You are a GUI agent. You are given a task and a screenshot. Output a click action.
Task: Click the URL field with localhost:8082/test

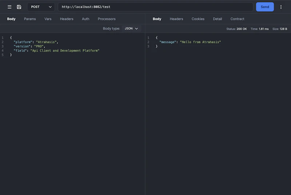[155, 7]
